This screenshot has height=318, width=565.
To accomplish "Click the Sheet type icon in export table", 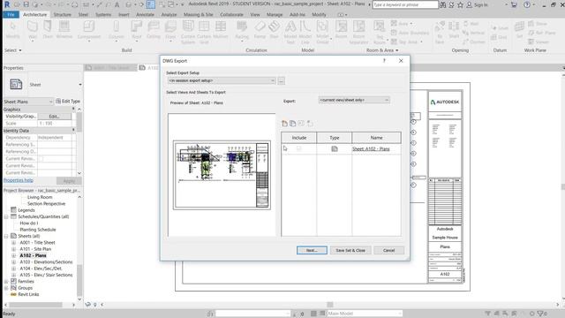I will (335, 149).
